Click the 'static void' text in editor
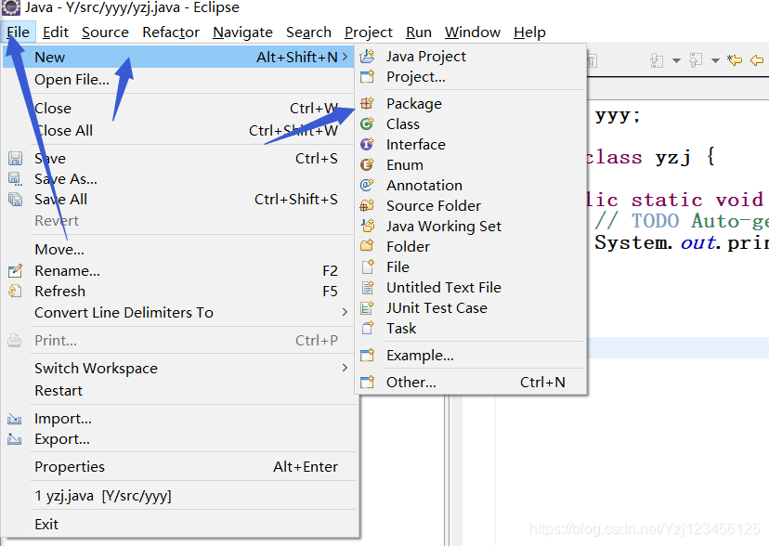This screenshot has width=769, height=546. point(697,200)
